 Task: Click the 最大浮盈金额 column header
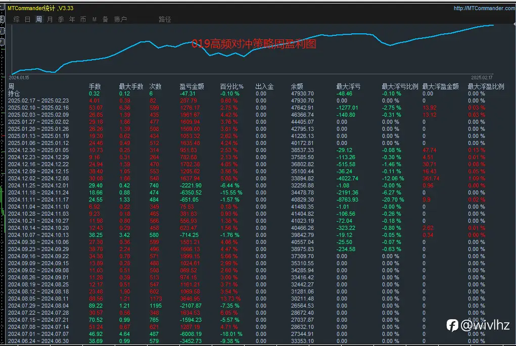tap(440, 86)
